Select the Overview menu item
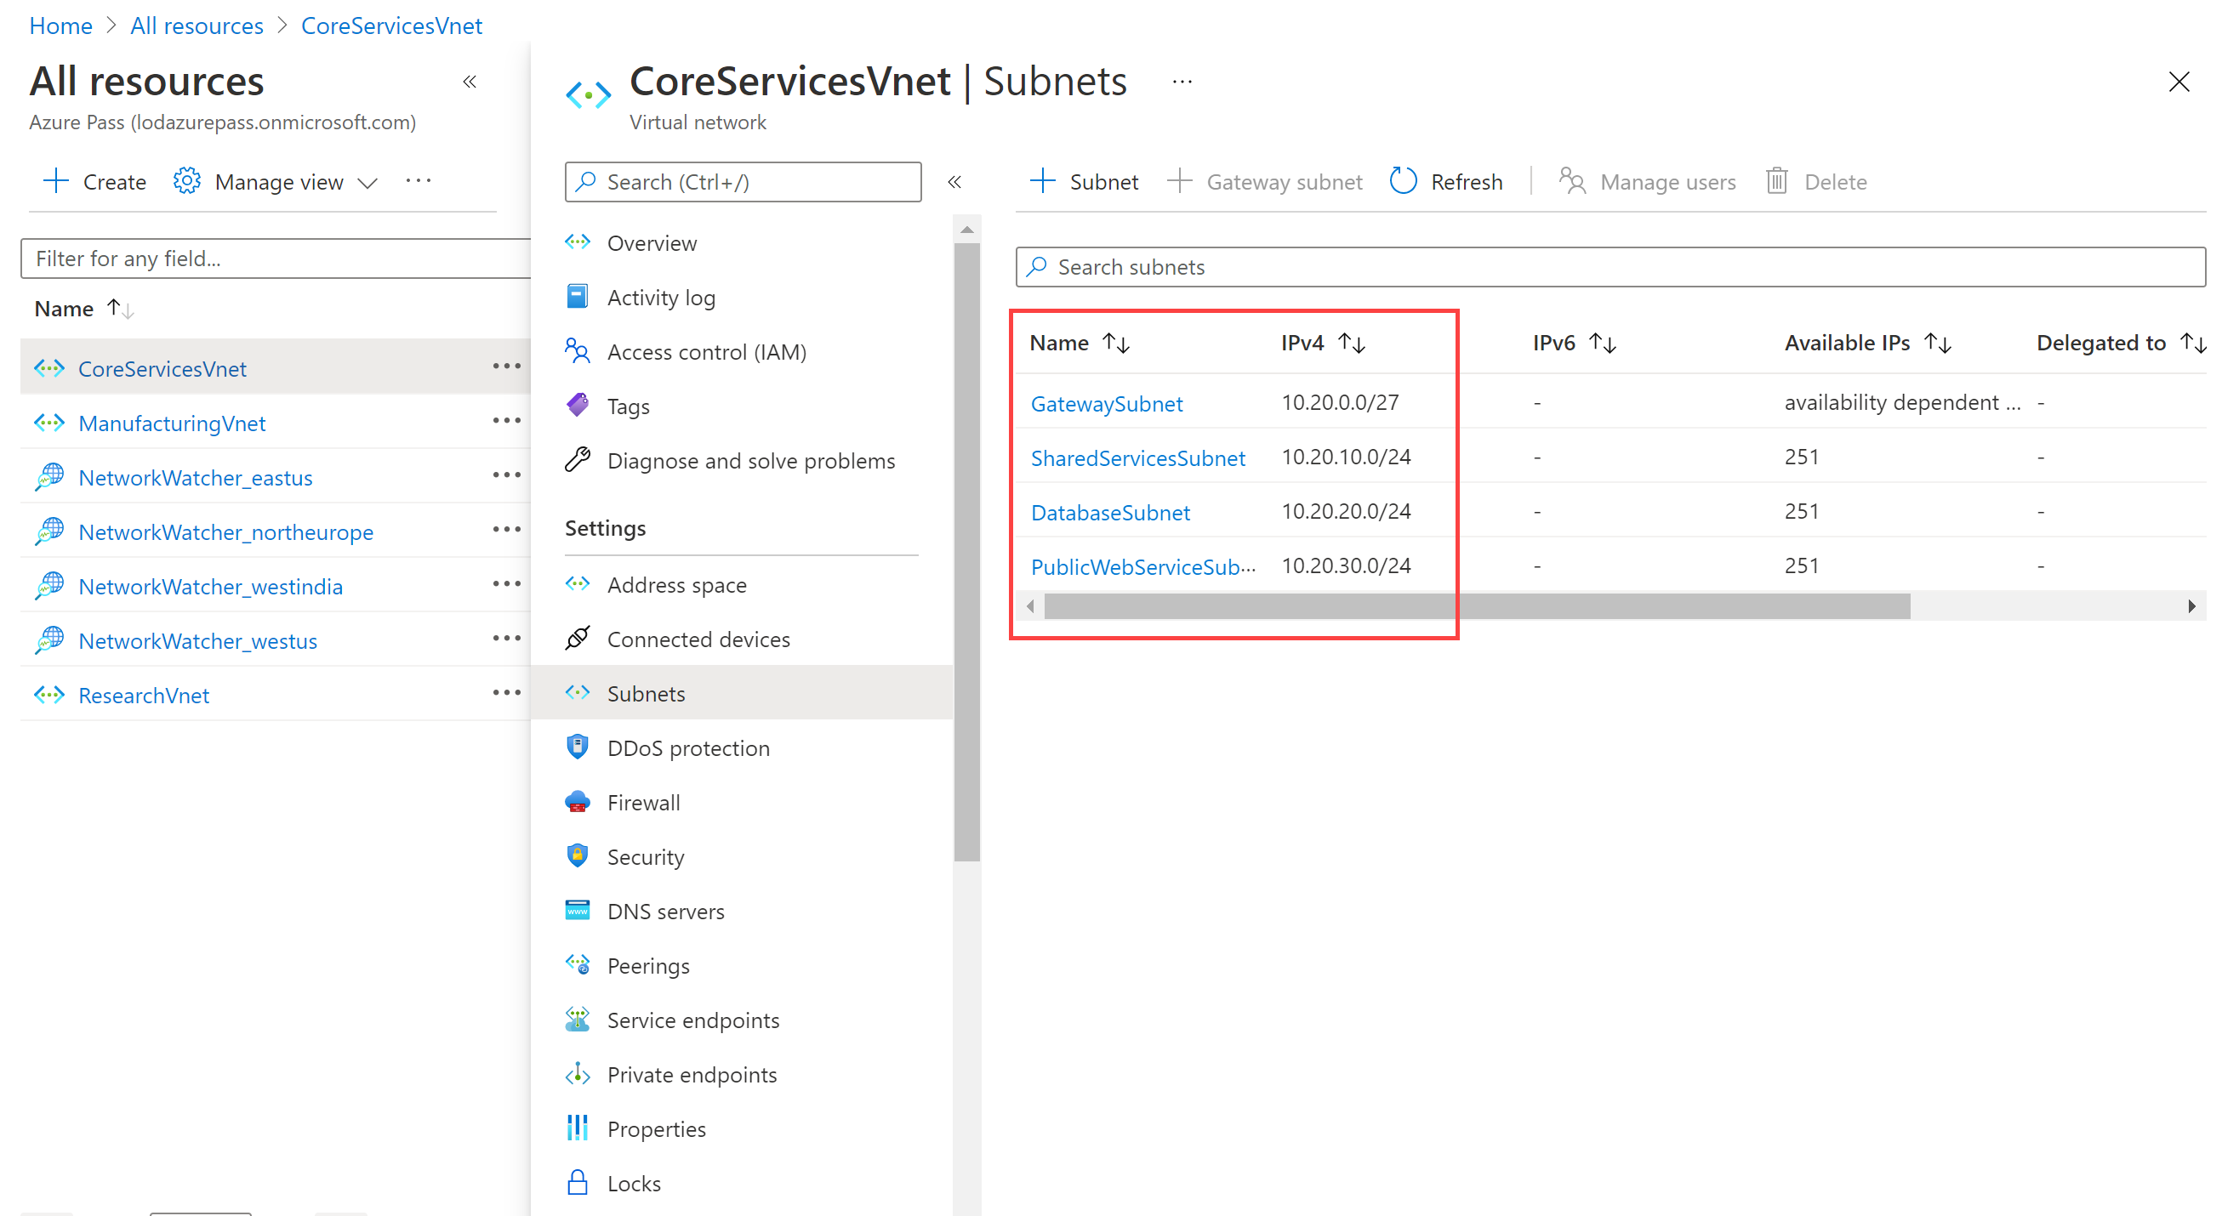The image size is (2222, 1216). (652, 242)
